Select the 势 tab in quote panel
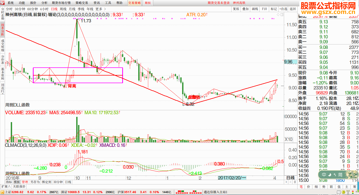This screenshot has height=195, width=359. coord(324,187)
